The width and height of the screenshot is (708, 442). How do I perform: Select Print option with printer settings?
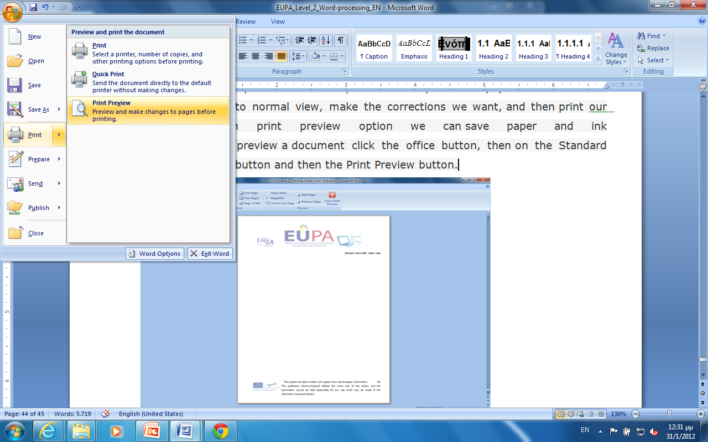148,53
